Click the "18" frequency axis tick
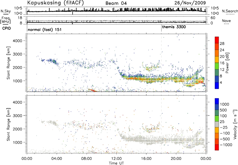Screen dimensions: 238x165 [20, 18]
